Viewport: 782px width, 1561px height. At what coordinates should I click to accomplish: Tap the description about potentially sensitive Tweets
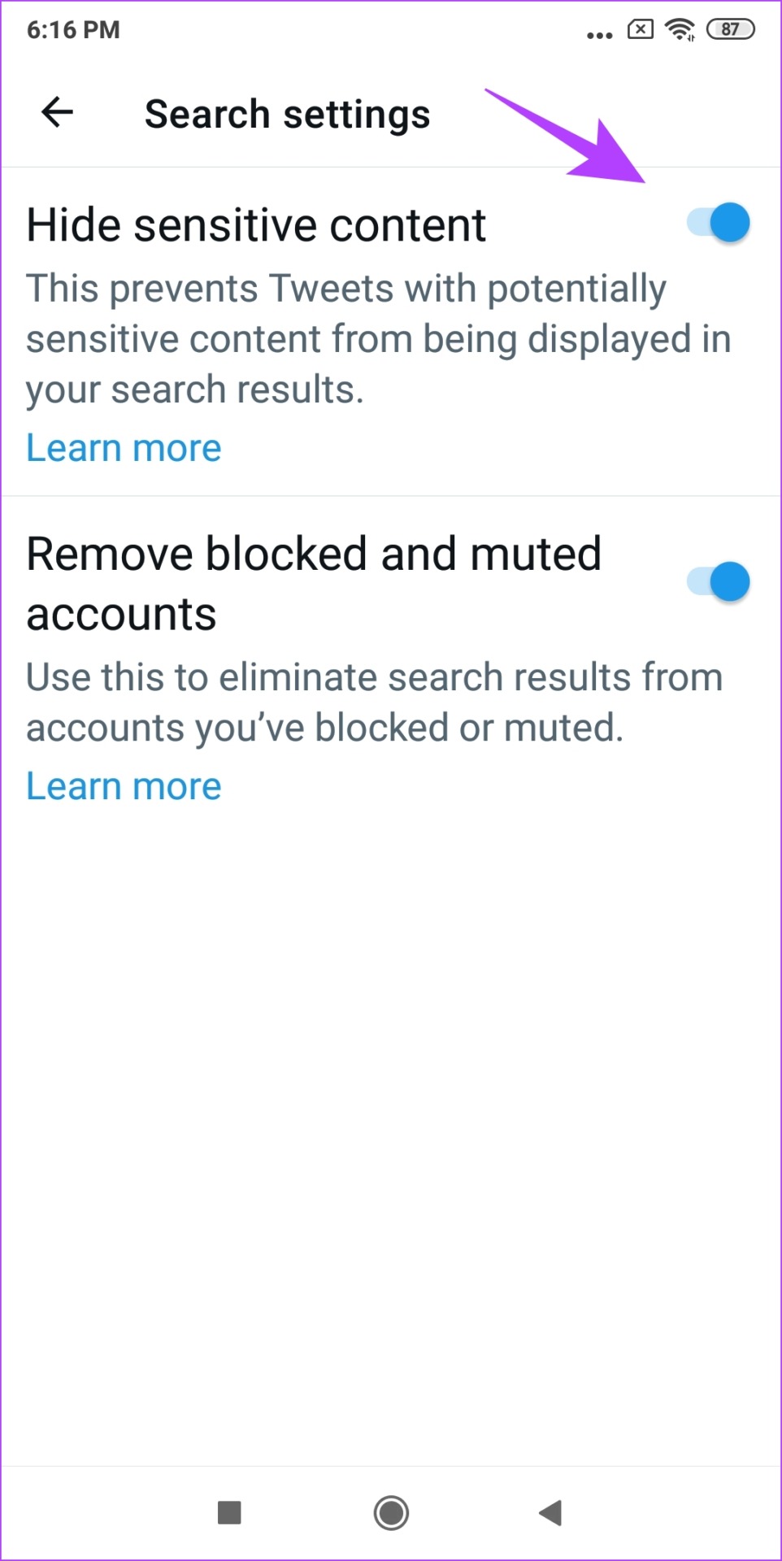click(378, 339)
